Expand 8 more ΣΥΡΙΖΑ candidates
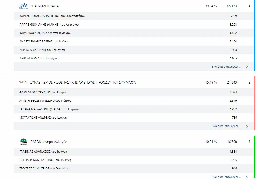Image resolution: width=257 pixels, height=180 pixels. coord(226,126)
